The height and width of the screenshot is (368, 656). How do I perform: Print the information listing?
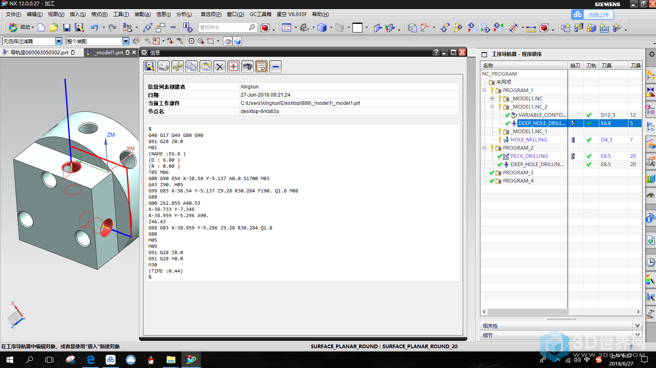[x=164, y=66]
